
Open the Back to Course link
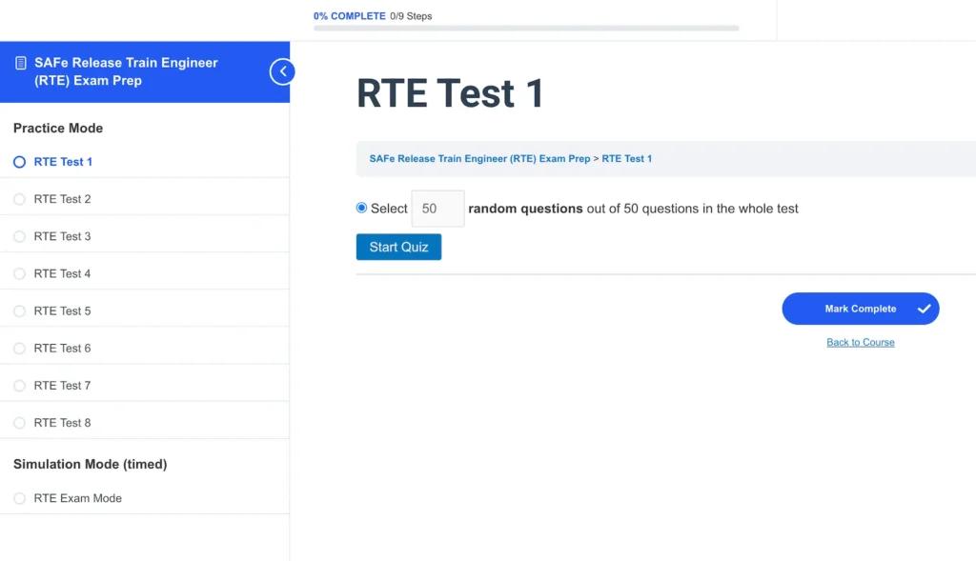coord(860,342)
